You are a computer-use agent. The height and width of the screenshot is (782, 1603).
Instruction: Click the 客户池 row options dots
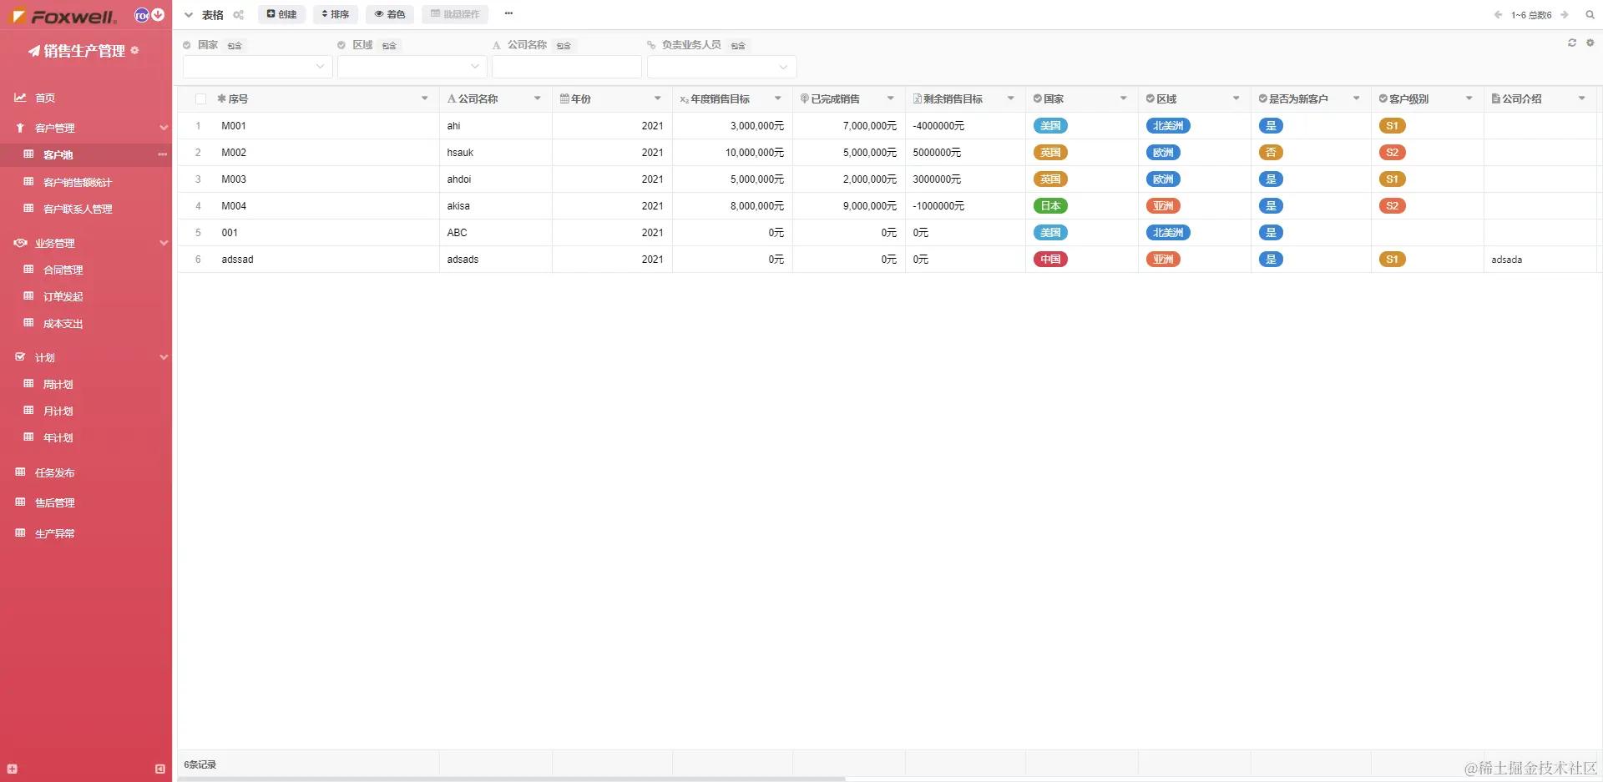click(162, 154)
